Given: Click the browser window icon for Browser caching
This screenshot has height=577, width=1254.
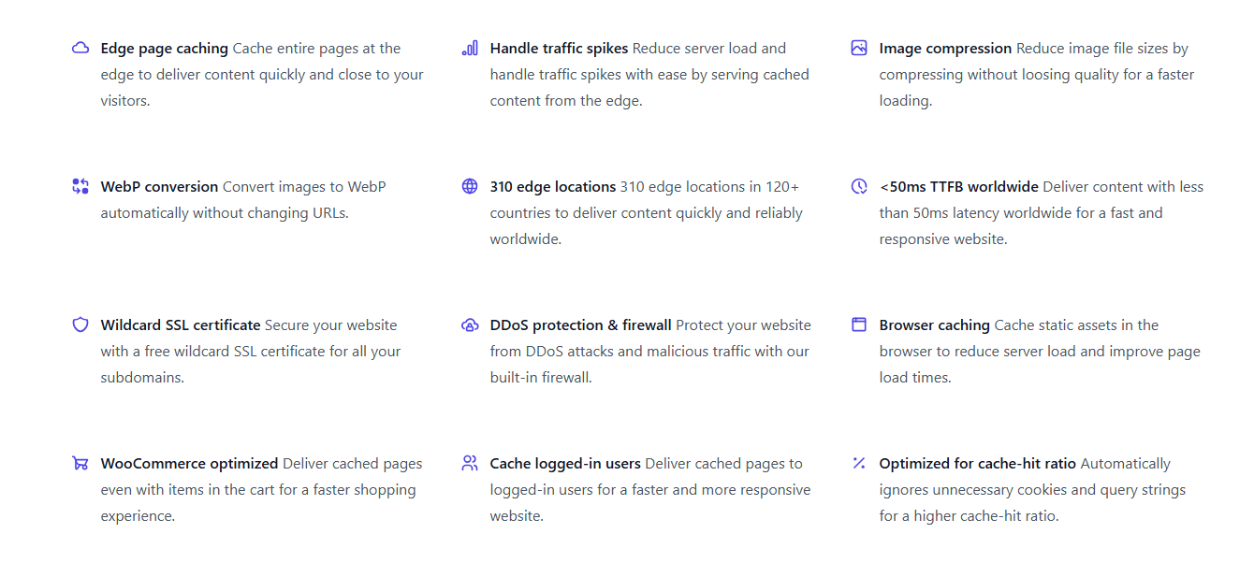Looking at the screenshot, I should 859,325.
